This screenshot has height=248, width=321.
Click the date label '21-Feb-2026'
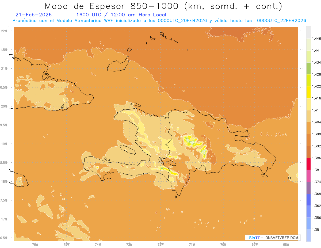34,15
